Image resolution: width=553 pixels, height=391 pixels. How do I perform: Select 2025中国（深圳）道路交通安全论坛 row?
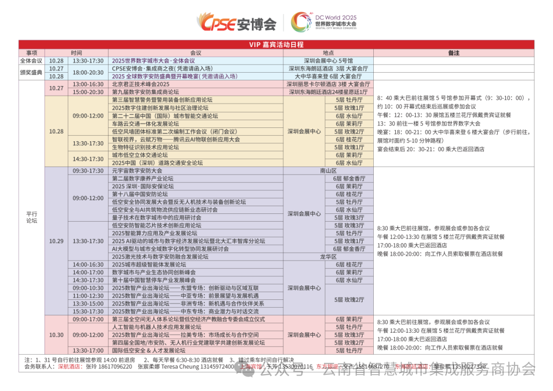196,163
